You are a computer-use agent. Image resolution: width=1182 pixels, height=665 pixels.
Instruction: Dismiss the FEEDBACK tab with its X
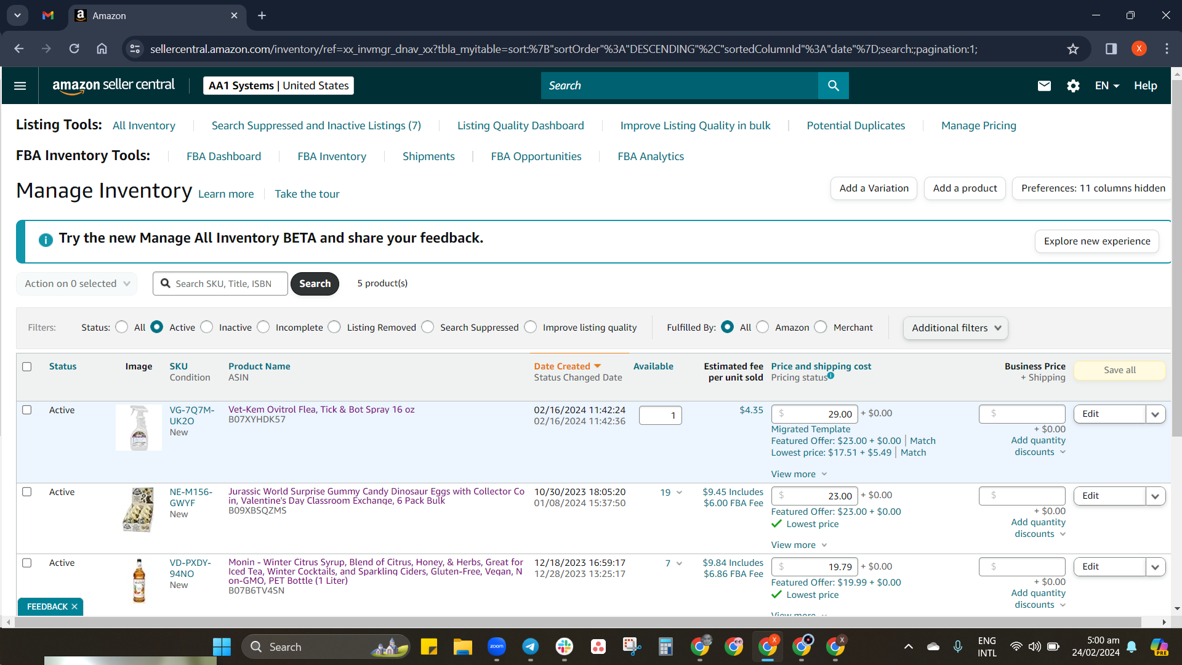(x=74, y=607)
